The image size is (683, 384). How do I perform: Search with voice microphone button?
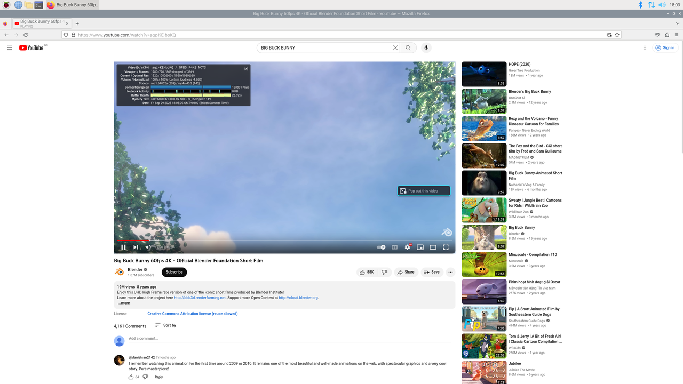tap(426, 47)
